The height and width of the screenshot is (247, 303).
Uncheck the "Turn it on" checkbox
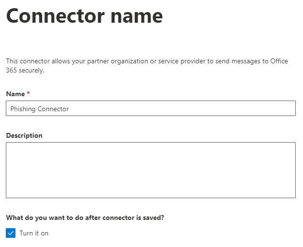click(11, 233)
